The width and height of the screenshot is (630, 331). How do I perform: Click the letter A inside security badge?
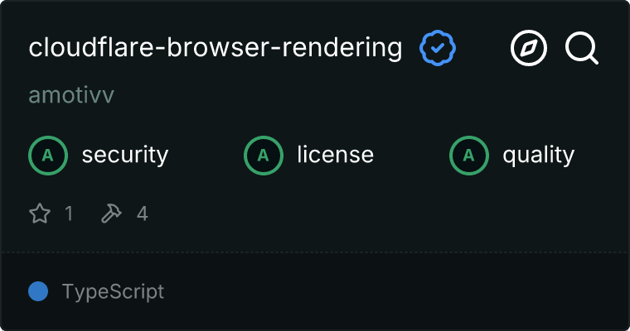[48, 156]
